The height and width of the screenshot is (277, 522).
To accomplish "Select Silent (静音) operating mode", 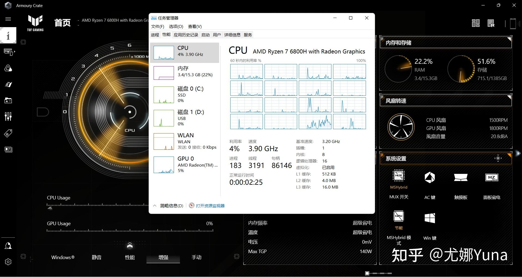I will click(97, 257).
